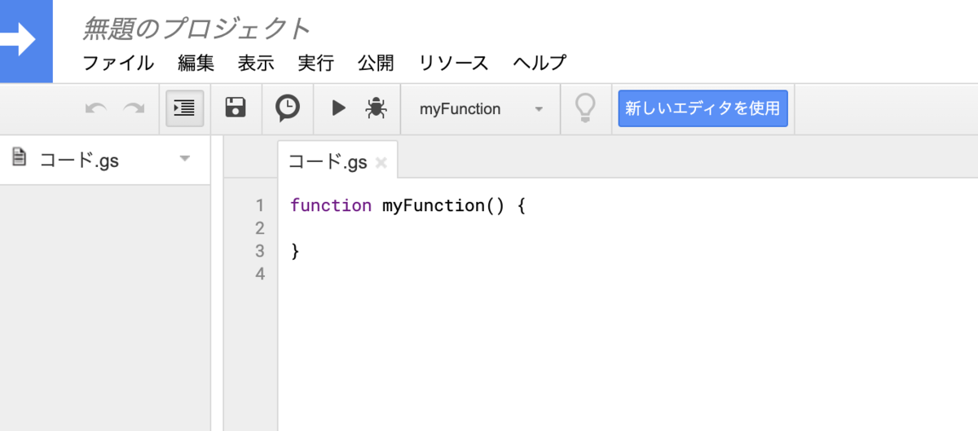This screenshot has width=978, height=431.
Task: Save the project with floppy disk icon
Action: (x=236, y=108)
